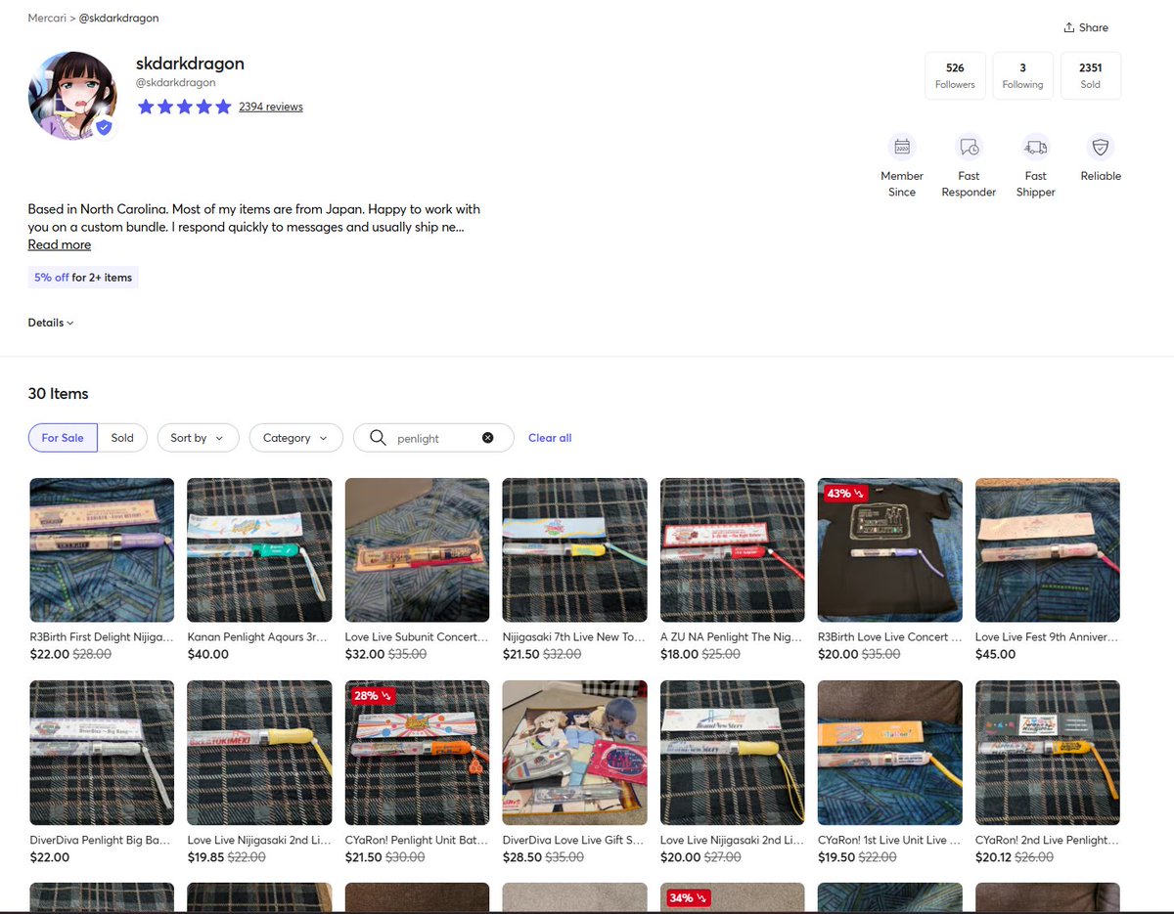This screenshot has width=1174, height=914.
Task: Click the DiverDiva Penlight Big Bang title
Action: click(x=102, y=841)
